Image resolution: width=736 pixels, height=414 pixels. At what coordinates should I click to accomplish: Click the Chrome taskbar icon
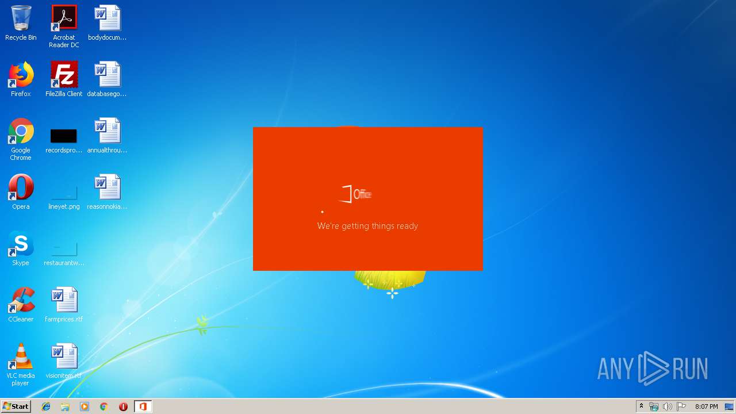(103, 407)
